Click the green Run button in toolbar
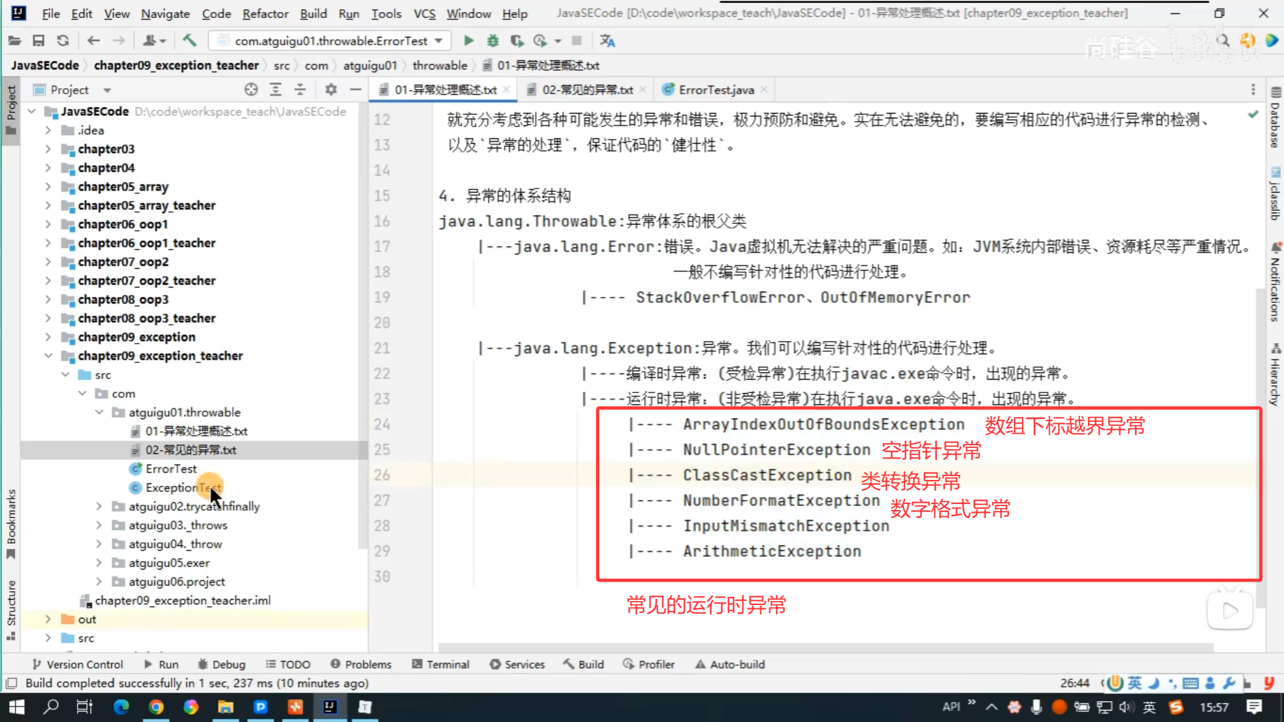Viewport: 1284px width, 722px height. (x=469, y=41)
